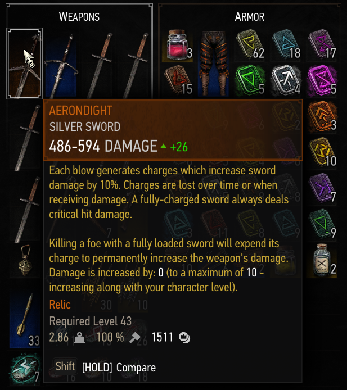Select the red runestone with count 15

177,81
